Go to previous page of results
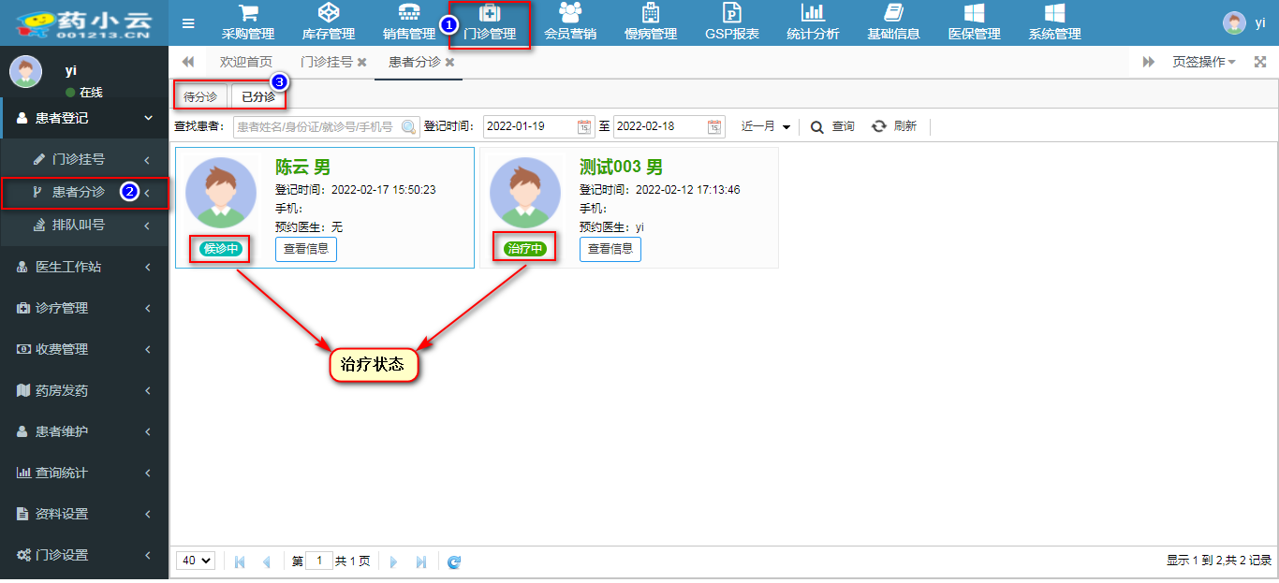1279x583 pixels. point(266,561)
